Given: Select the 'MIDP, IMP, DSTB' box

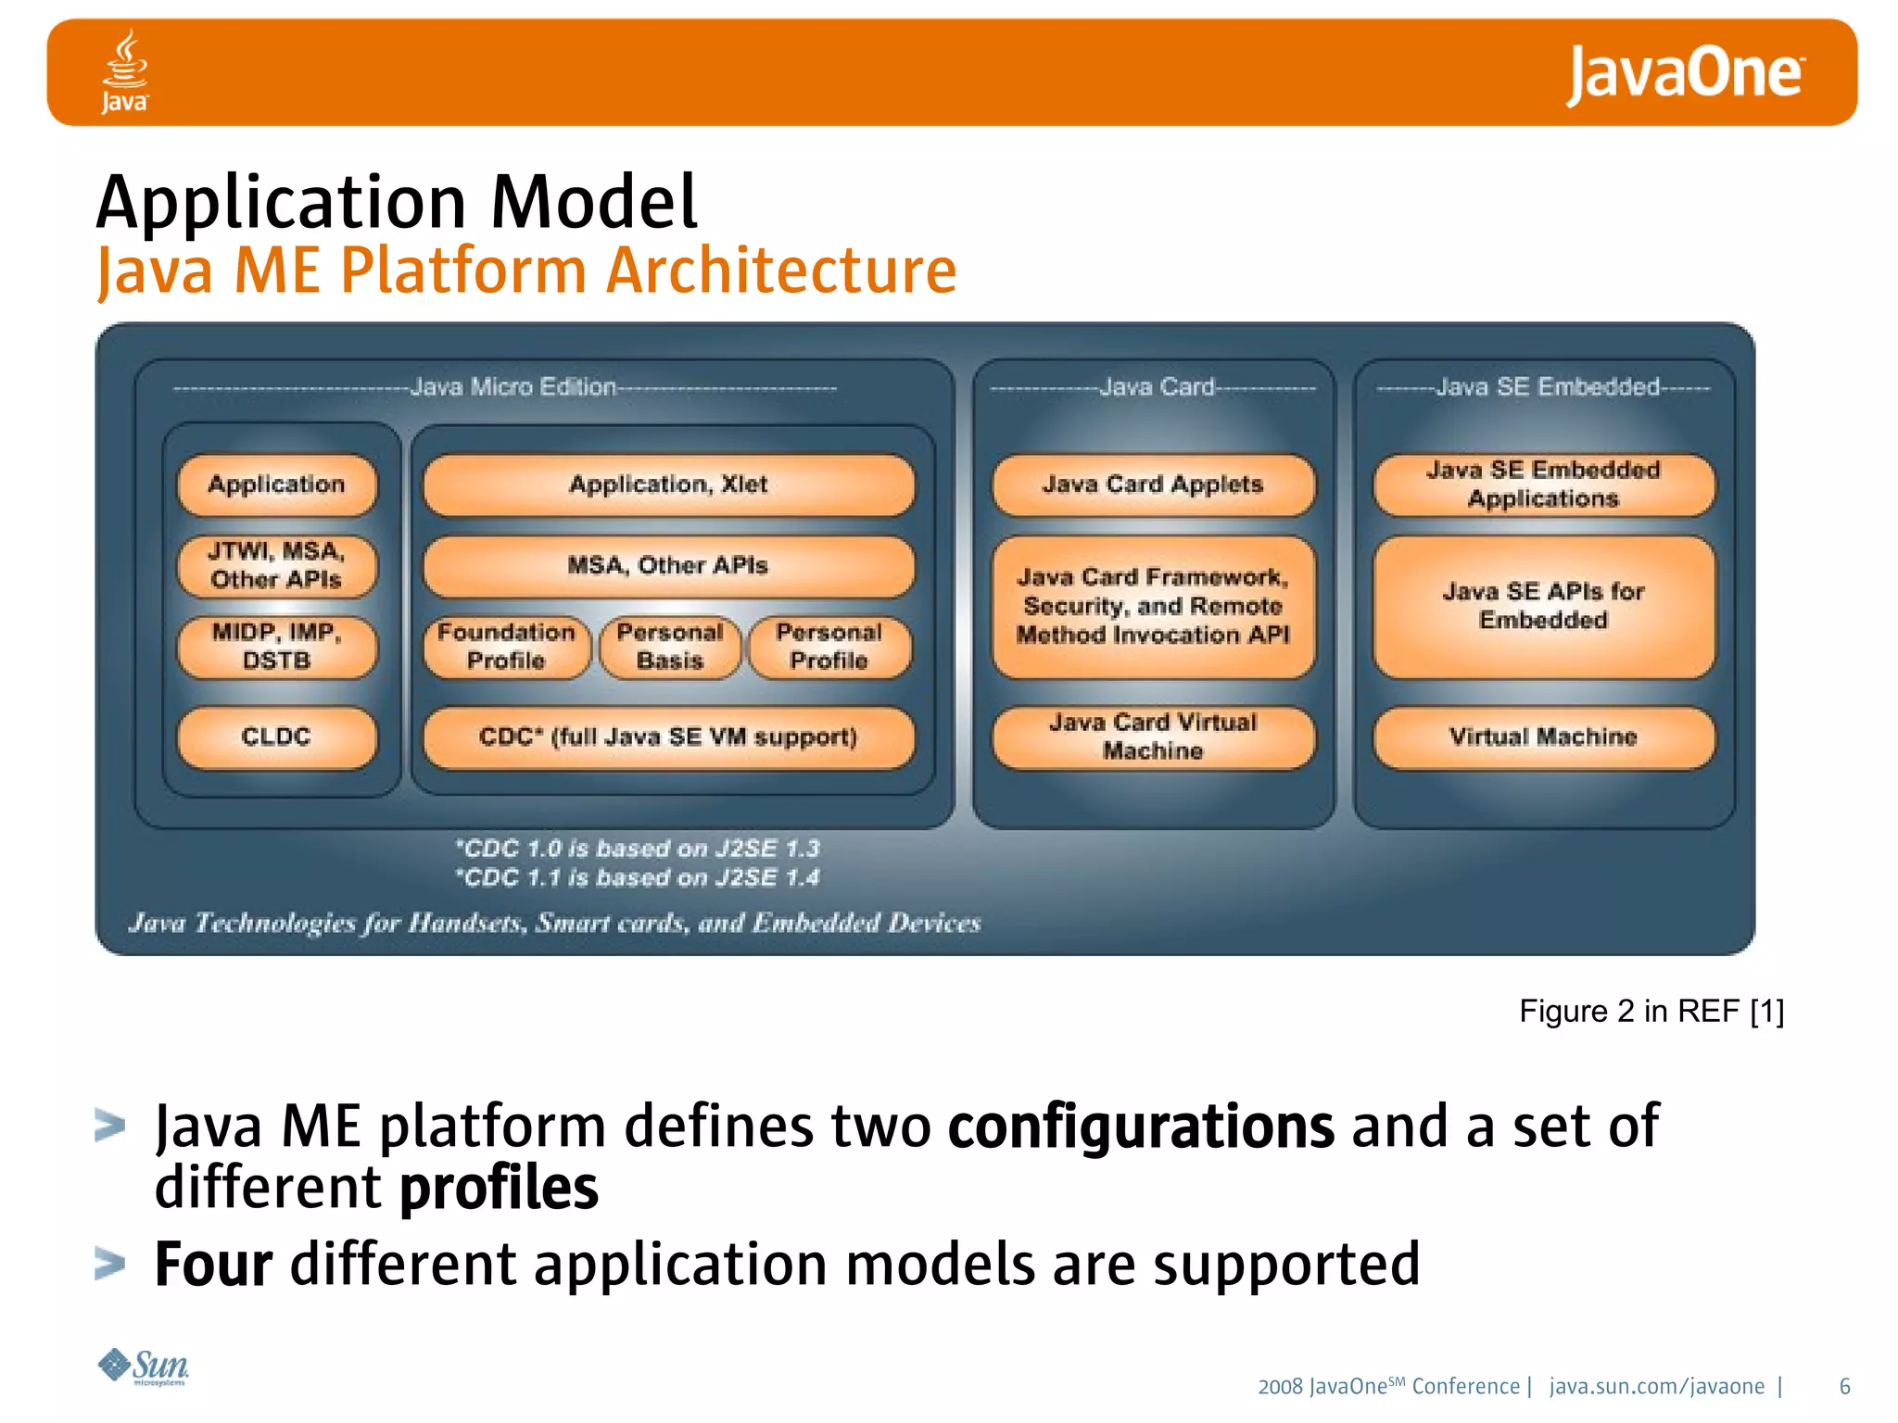Looking at the screenshot, I should [x=277, y=647].
